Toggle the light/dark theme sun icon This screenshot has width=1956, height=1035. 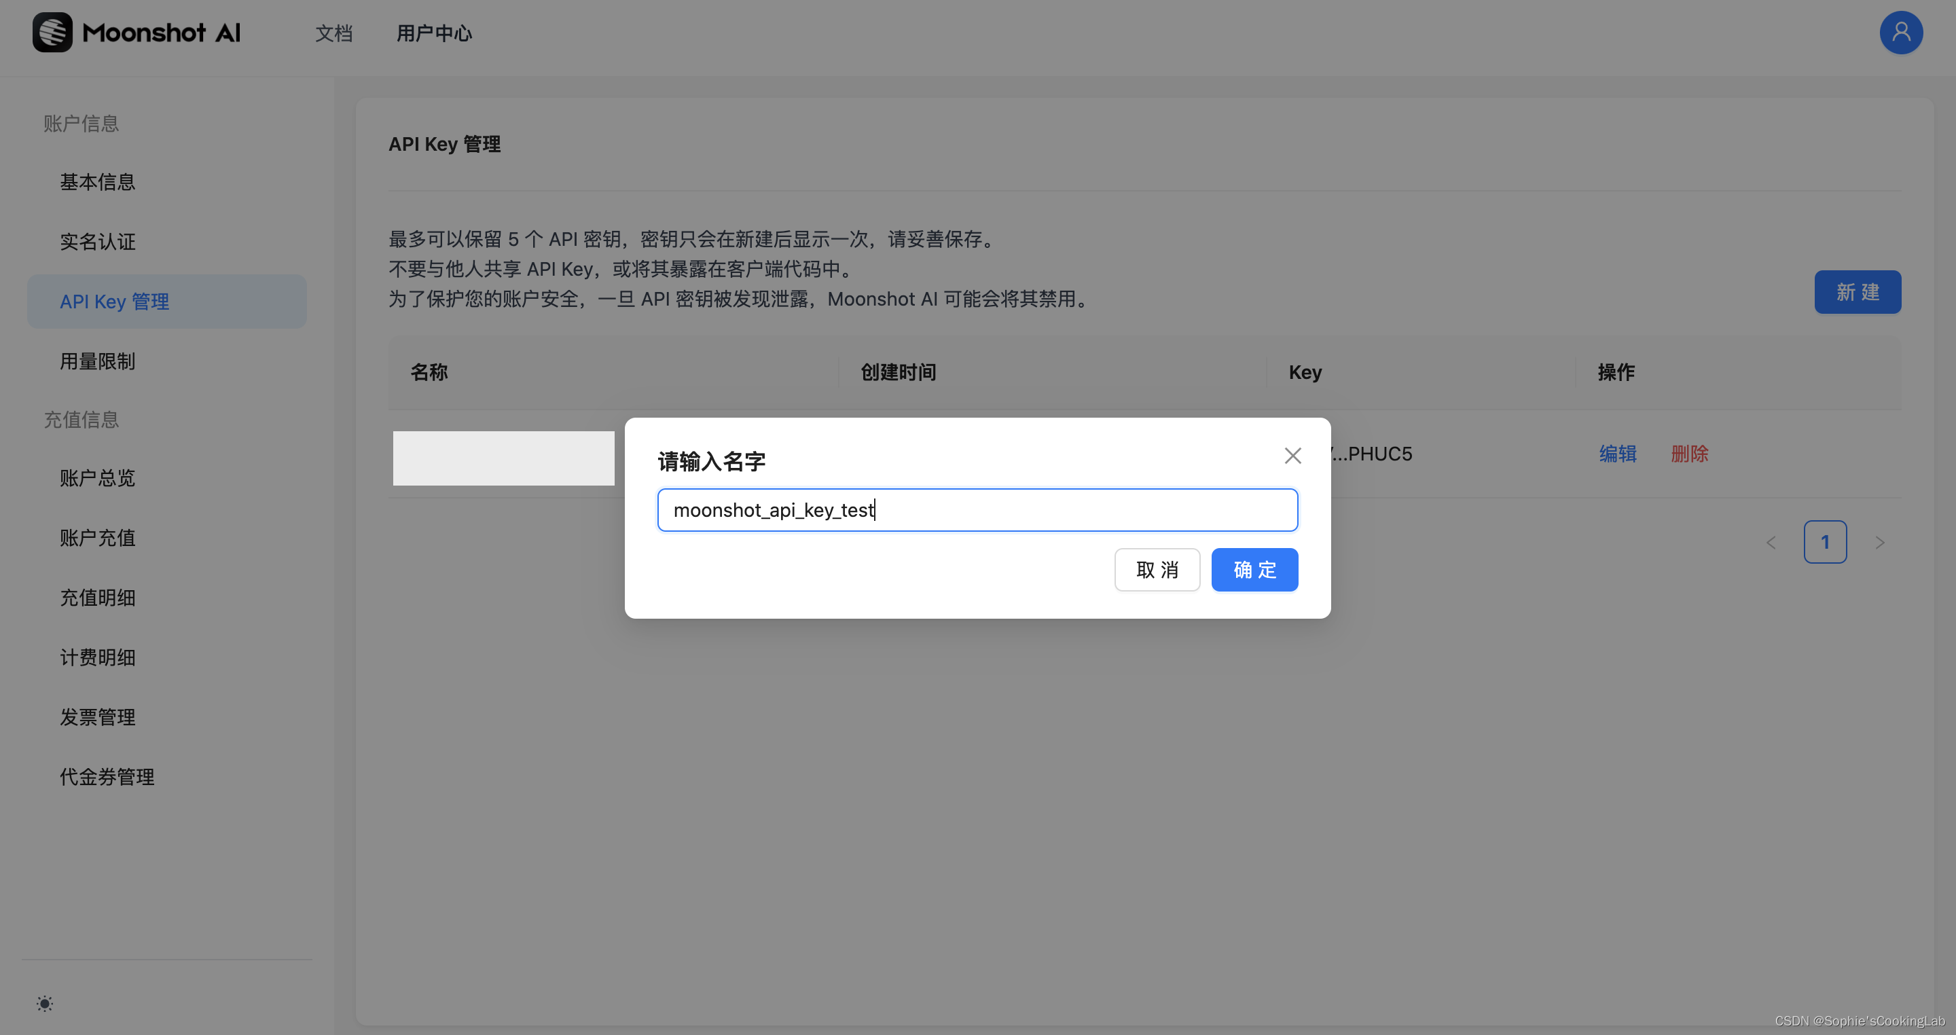tap(45, 1003)
